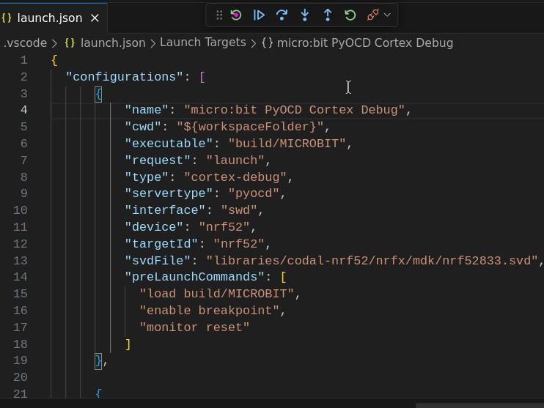Step over using the debug toolbar
Screen dimensions: 544x408
(282, 15)
